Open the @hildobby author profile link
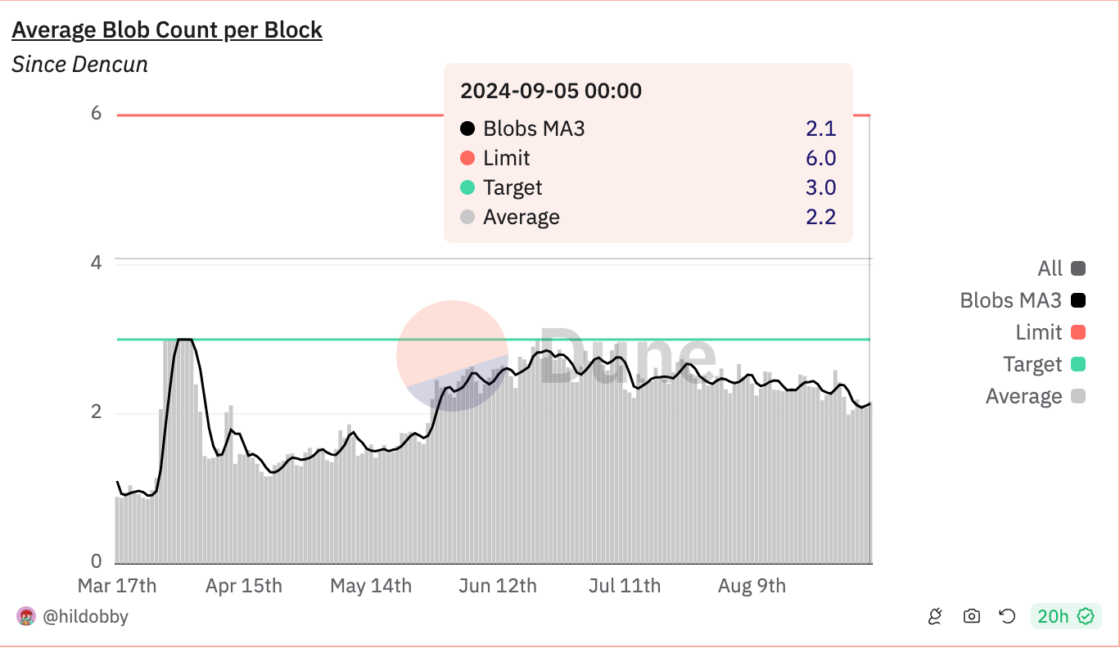Viewport: 1120px width, 648px height. (84, 616)
